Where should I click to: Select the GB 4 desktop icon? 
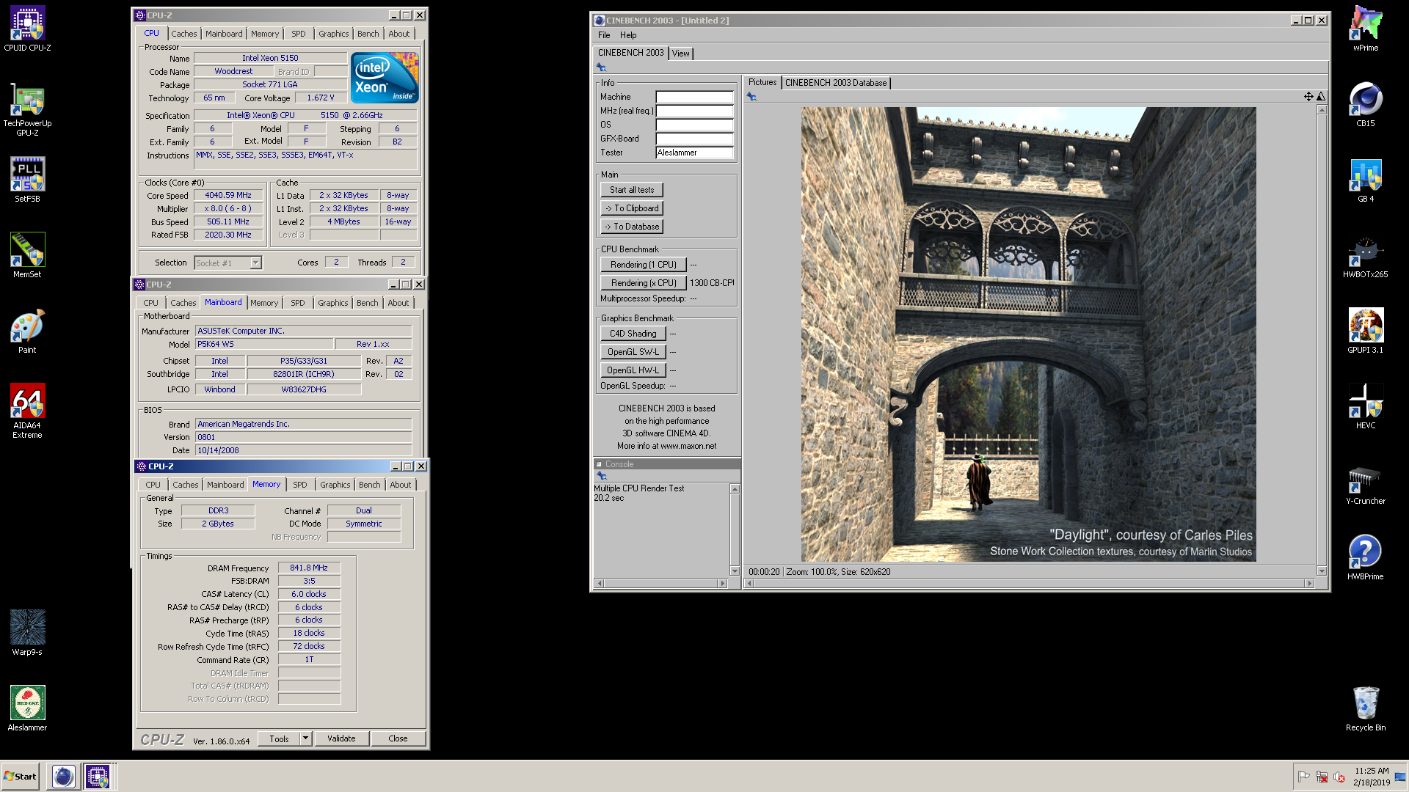click(x=1366, y=180)
